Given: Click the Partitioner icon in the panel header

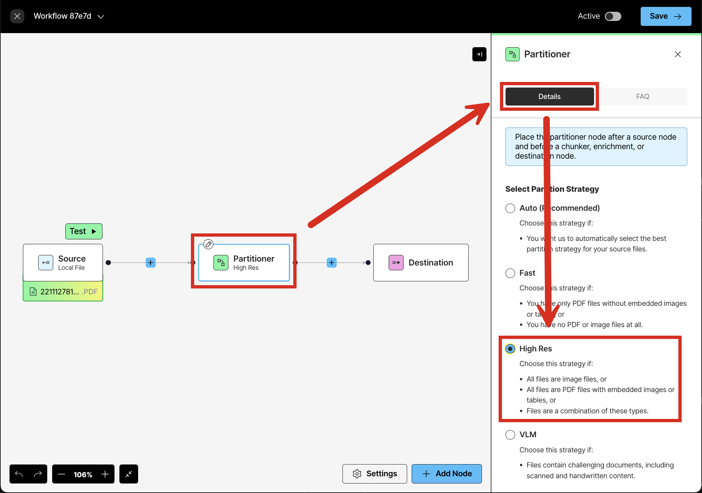Looking at the screenshot, I should pos(512,54).
